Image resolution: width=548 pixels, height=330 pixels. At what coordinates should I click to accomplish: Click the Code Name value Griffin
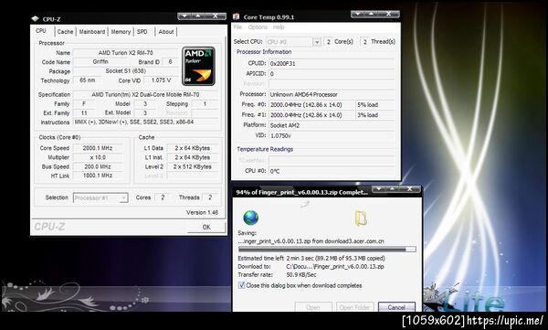click(x=100, y=62)
